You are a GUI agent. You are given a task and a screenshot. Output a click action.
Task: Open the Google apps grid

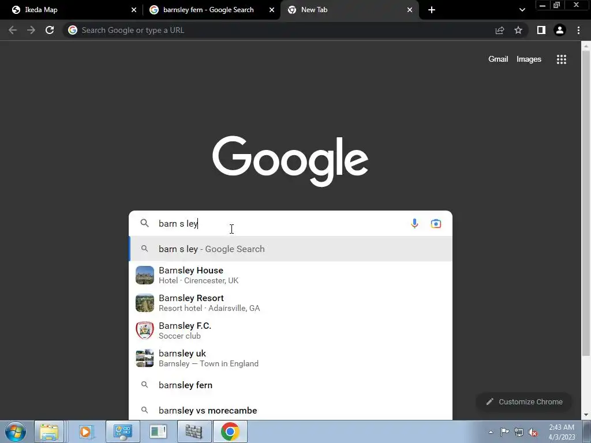[x=562, y=59]
